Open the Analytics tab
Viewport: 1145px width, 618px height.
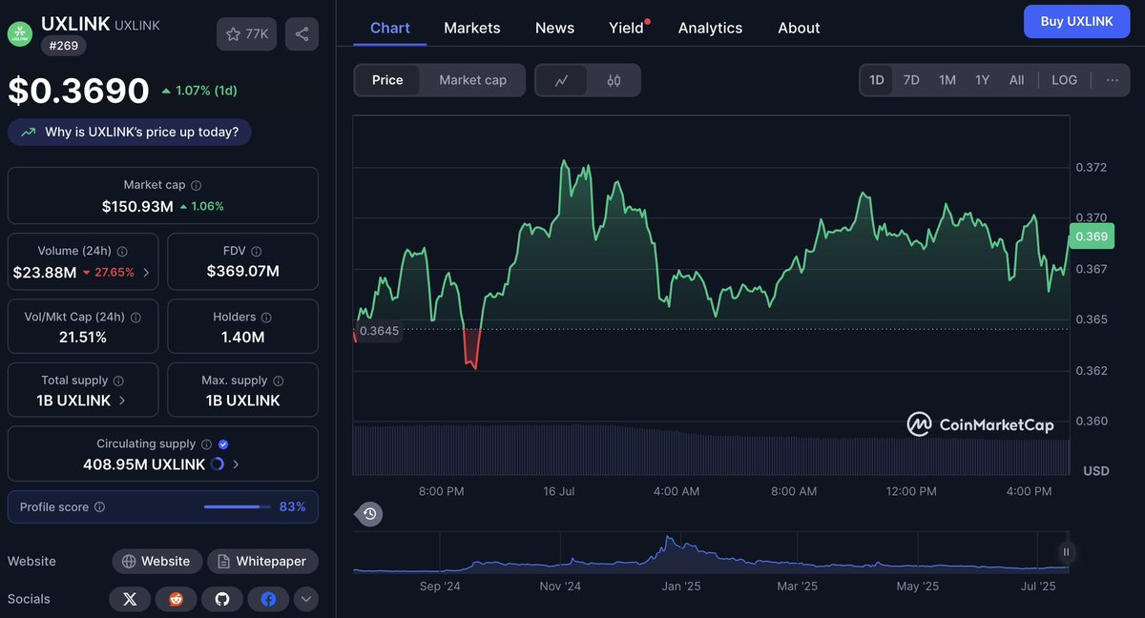pos(710,28)
